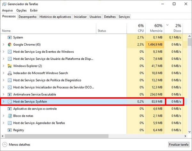Switch to the Inicializar tab
This screenshot has width=192, height=151.
80,17
